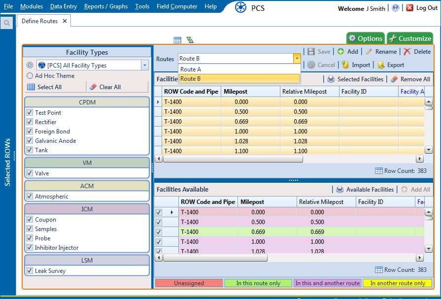
Task: Click the search magnifier icon in sidebar
Action: tap(7, 23)
